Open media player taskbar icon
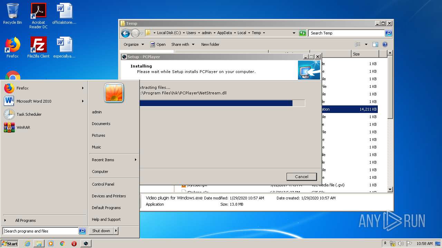The height and width of the screenshot is (248, 442). click(51, 244)
